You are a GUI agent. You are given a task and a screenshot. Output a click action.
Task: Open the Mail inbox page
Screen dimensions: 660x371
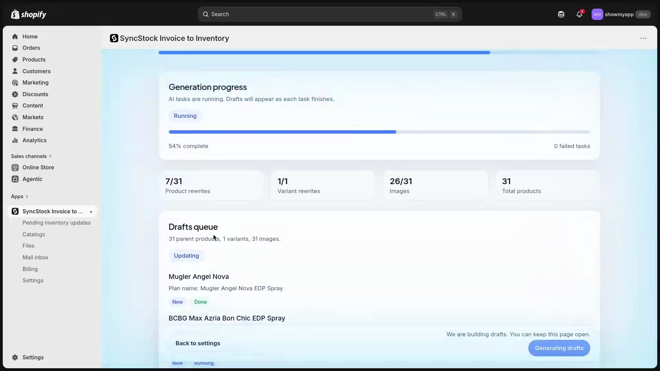(35, 257)
